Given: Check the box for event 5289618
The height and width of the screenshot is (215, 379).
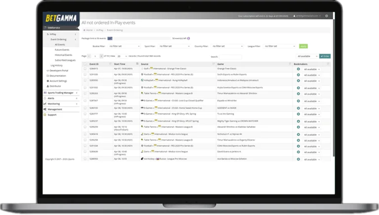Looking at the screenshot, I should point(85,134).
